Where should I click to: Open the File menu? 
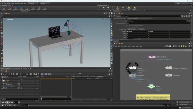2,3
